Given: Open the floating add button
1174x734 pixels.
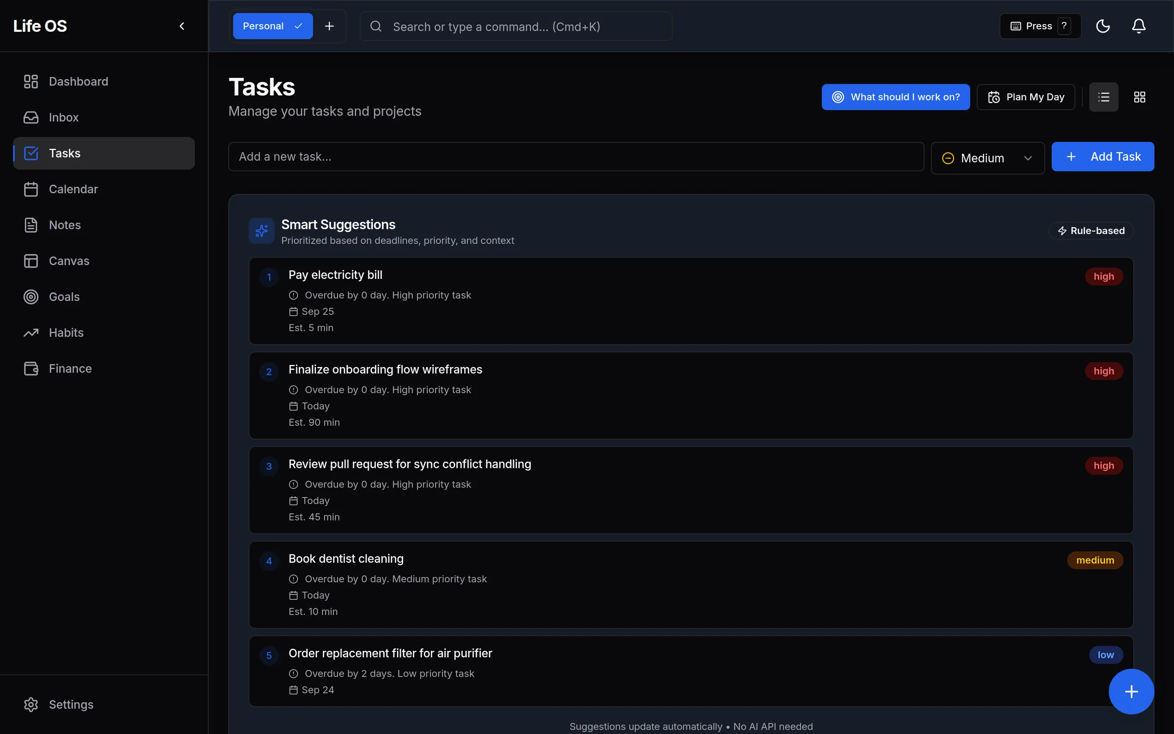Looking at the screenshot, I should coord(1131,691).
